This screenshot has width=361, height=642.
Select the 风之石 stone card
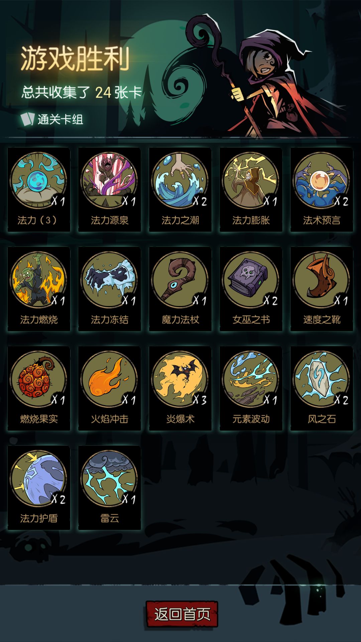click(x=322, y=388)
